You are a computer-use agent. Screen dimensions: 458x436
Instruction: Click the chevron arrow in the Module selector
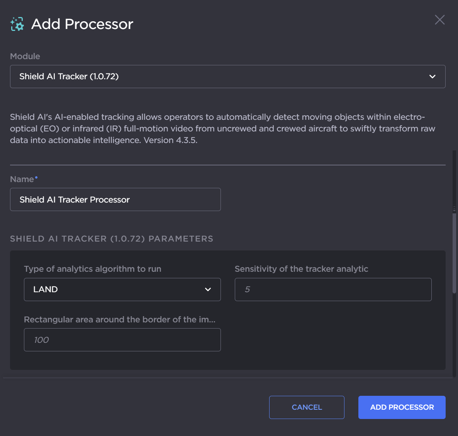click(x=432, y=77)
